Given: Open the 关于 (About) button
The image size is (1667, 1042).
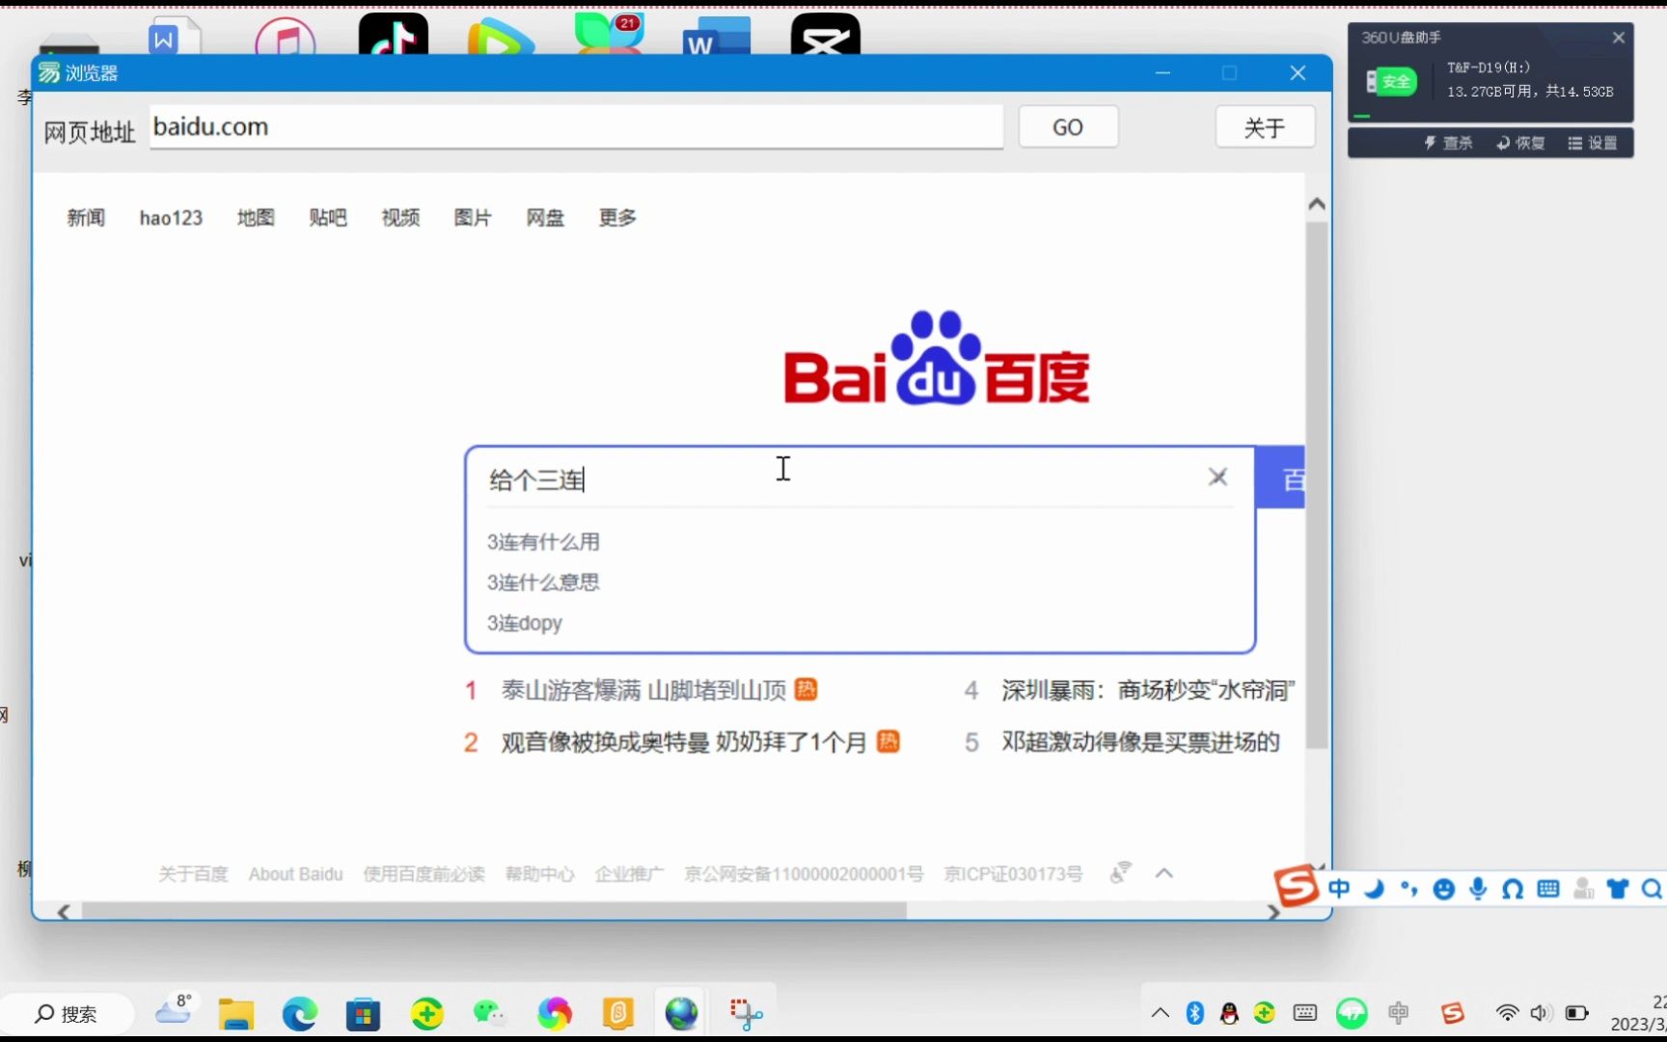Looking at the screenshot, I should pos(1265,127).
